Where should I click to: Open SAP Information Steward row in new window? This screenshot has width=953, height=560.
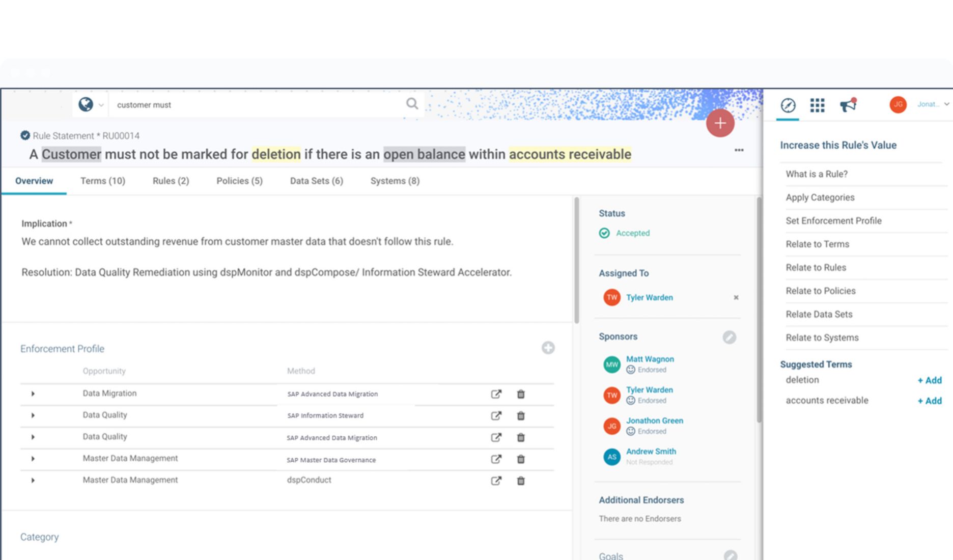pyautogui.click(x=496, y=416)
